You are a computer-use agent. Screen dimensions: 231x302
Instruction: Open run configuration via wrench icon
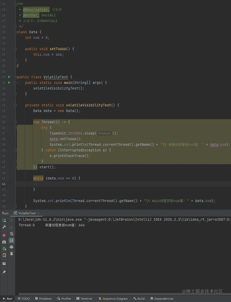click(4, 227)
